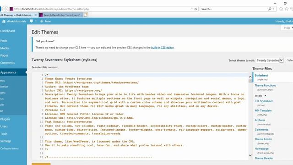The width and height of the screenshot is (293, 165).
Task: Click the plus New icon in admin bar
Action: pyautogui.click(x=42, y=21)
